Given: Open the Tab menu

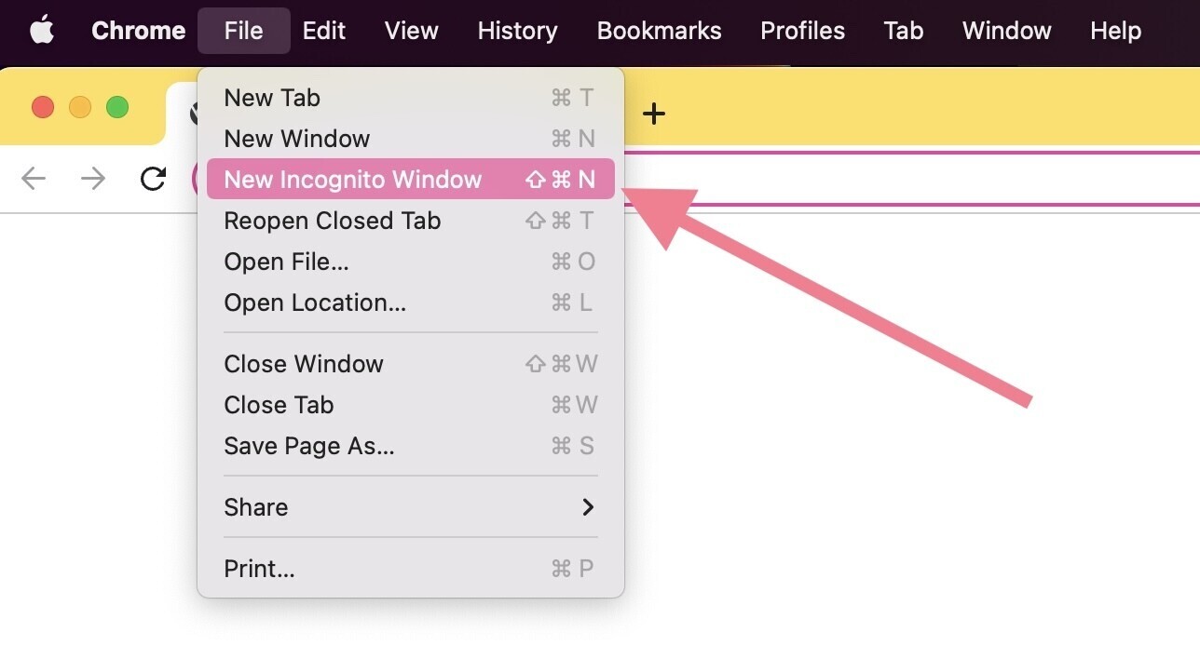Looking at the screenshot, I should click(x=903, y=30).
